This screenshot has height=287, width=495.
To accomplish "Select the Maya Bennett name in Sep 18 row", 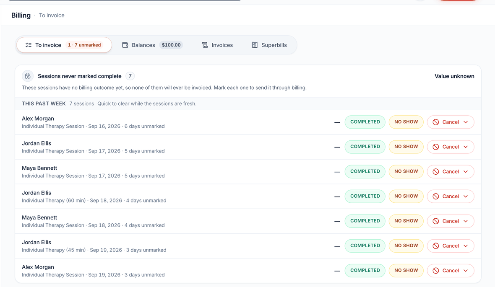I will click(39, 217).
